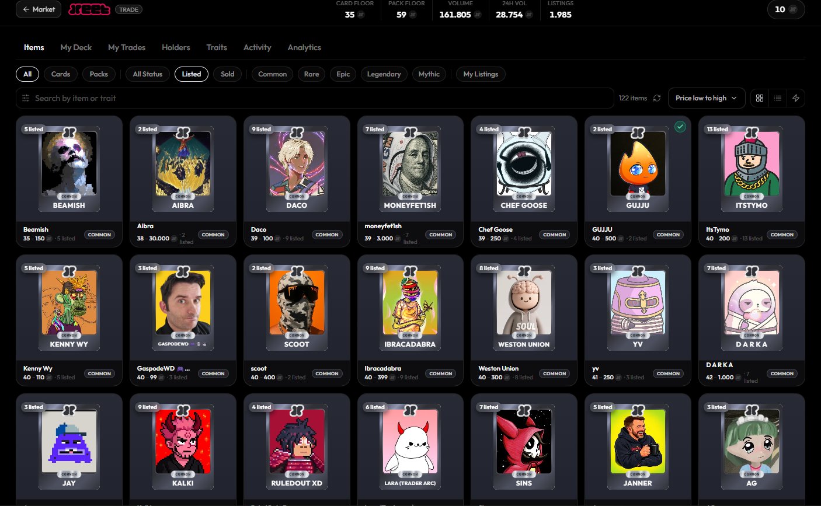Go to the My Trades tab

tap(127, 47)
